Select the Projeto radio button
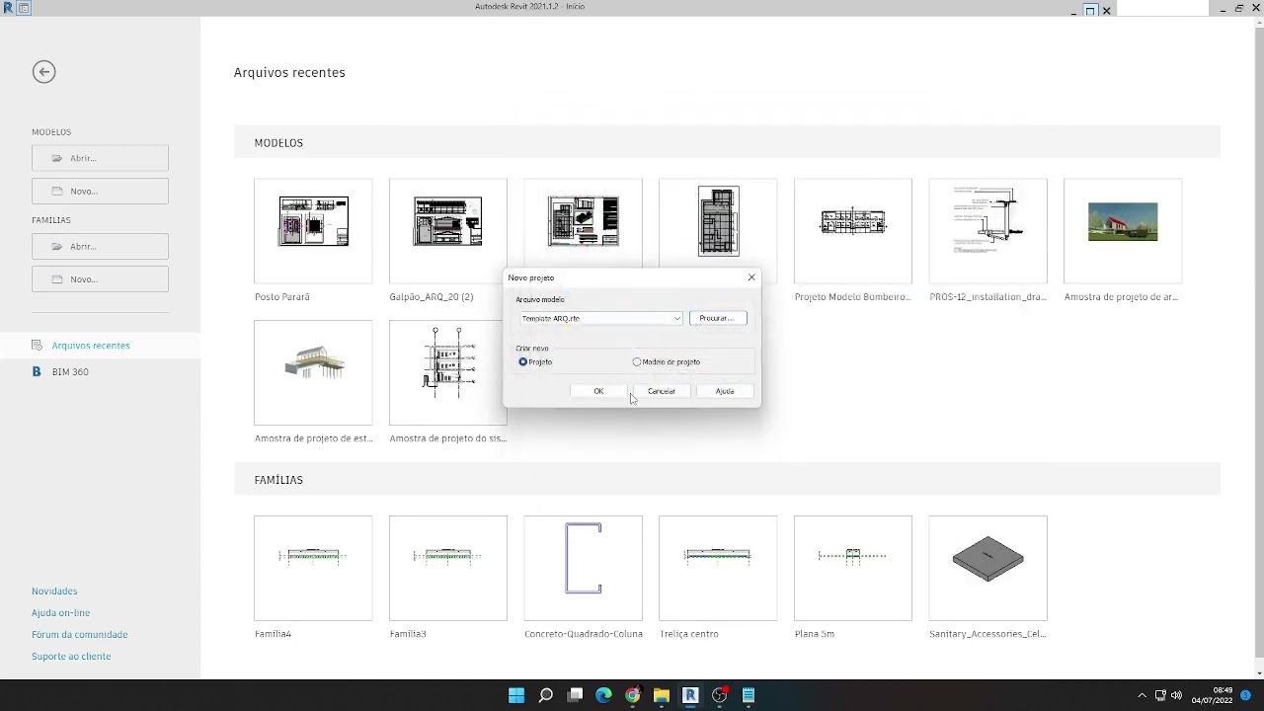The height and width of the screenshot is (711, 1264). coord(523,362)
